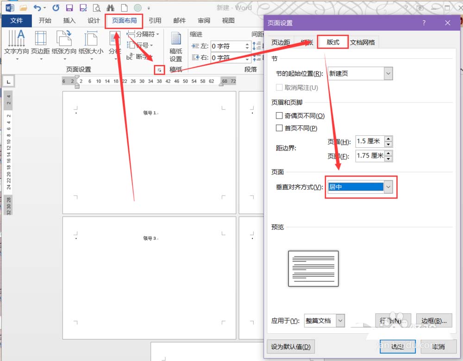
Task: Open the 节的起始位置 dropdown showing 新建页
Action: (388, 74)
